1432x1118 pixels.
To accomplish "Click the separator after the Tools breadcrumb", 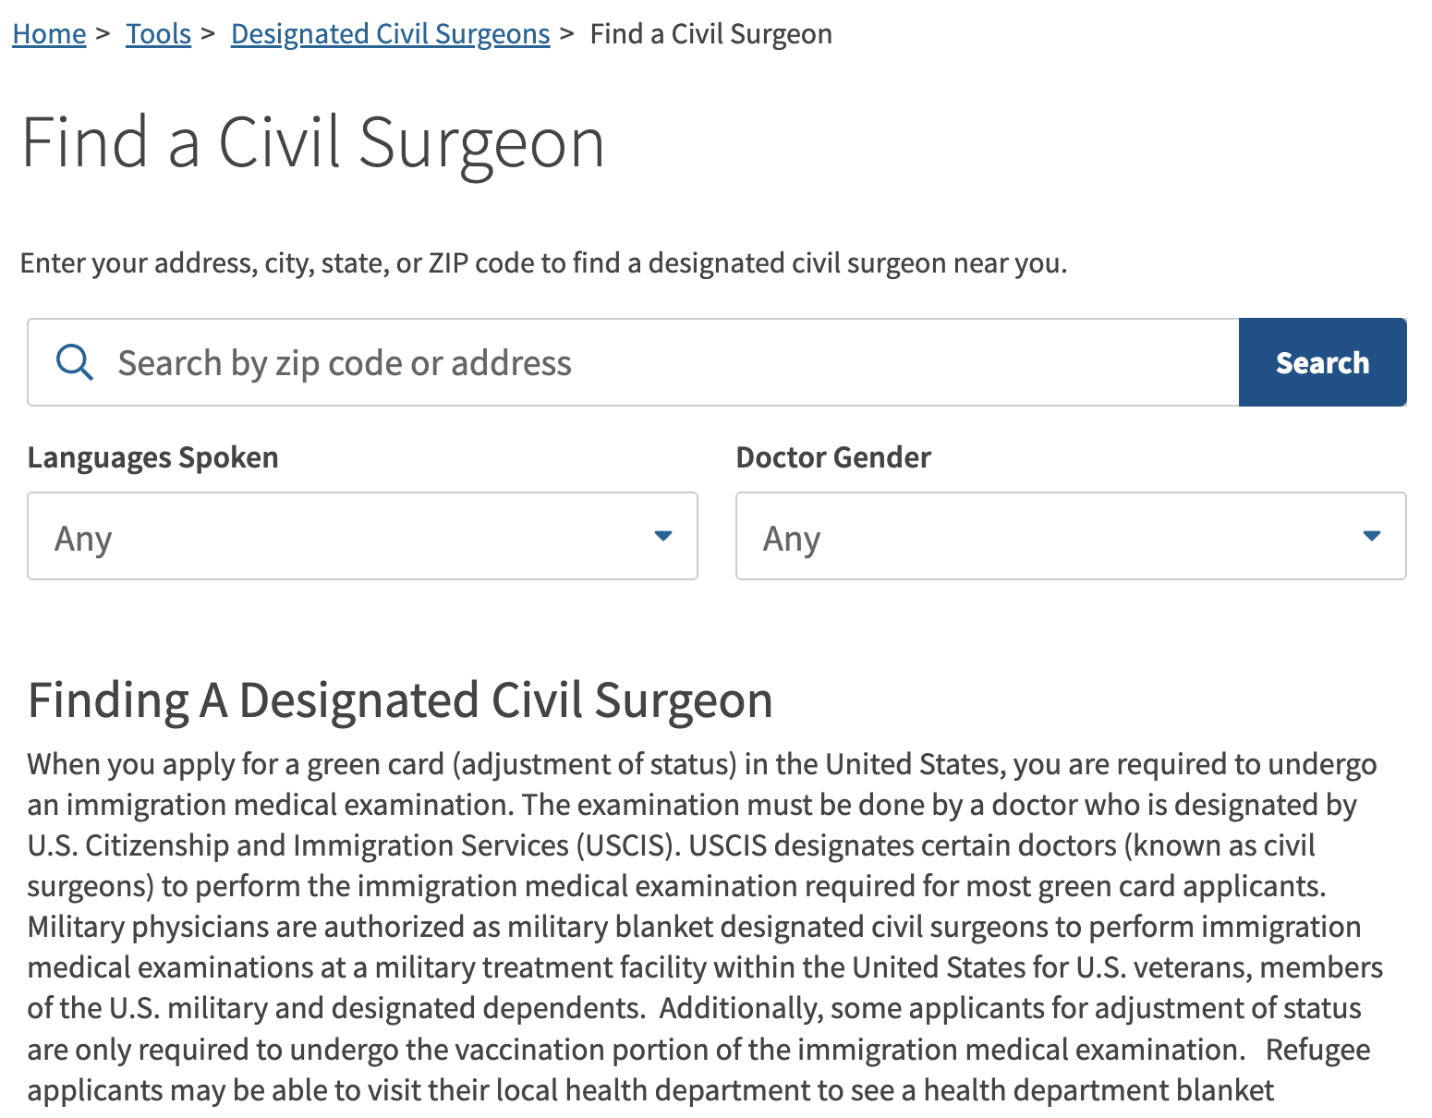I will coord(208,34).
